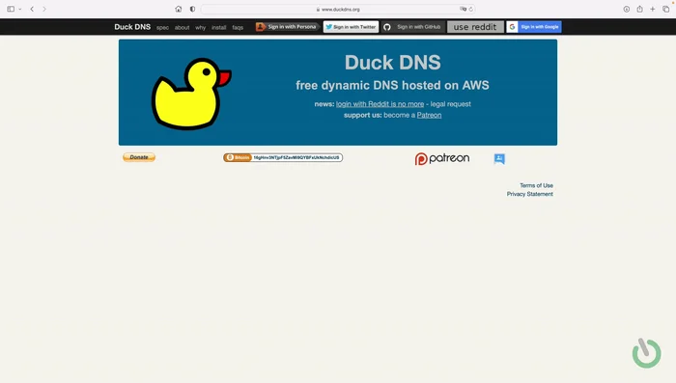Open Privacy Statement link

click(530, 194)
